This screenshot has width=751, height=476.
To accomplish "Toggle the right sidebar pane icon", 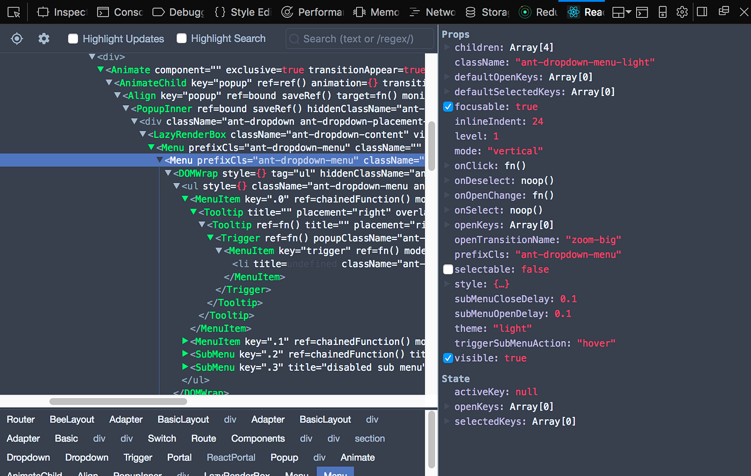I will [x=702, y=11].
